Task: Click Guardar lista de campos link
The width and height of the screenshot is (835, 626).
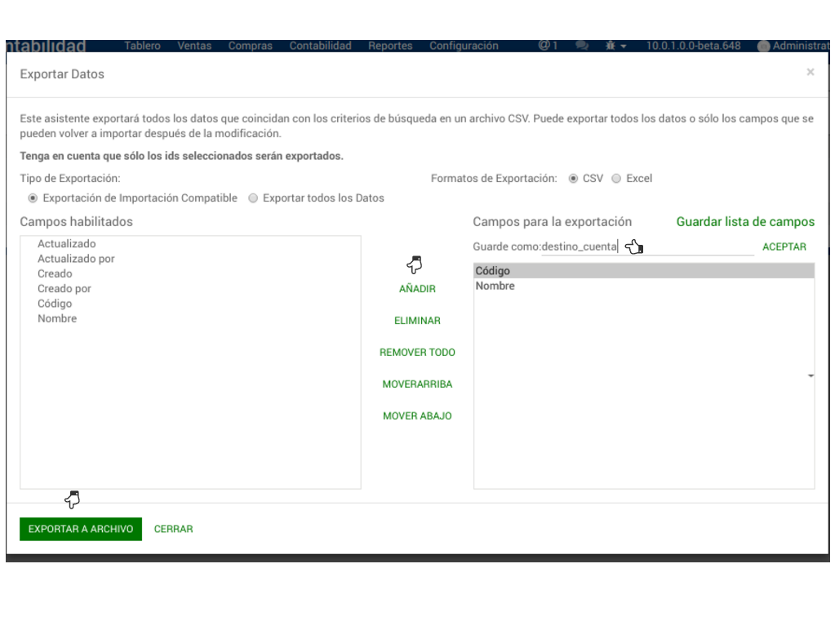Action: click(745, 222)
